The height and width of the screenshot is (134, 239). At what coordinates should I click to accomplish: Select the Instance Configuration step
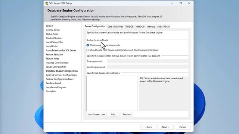(x=57, y=63)
